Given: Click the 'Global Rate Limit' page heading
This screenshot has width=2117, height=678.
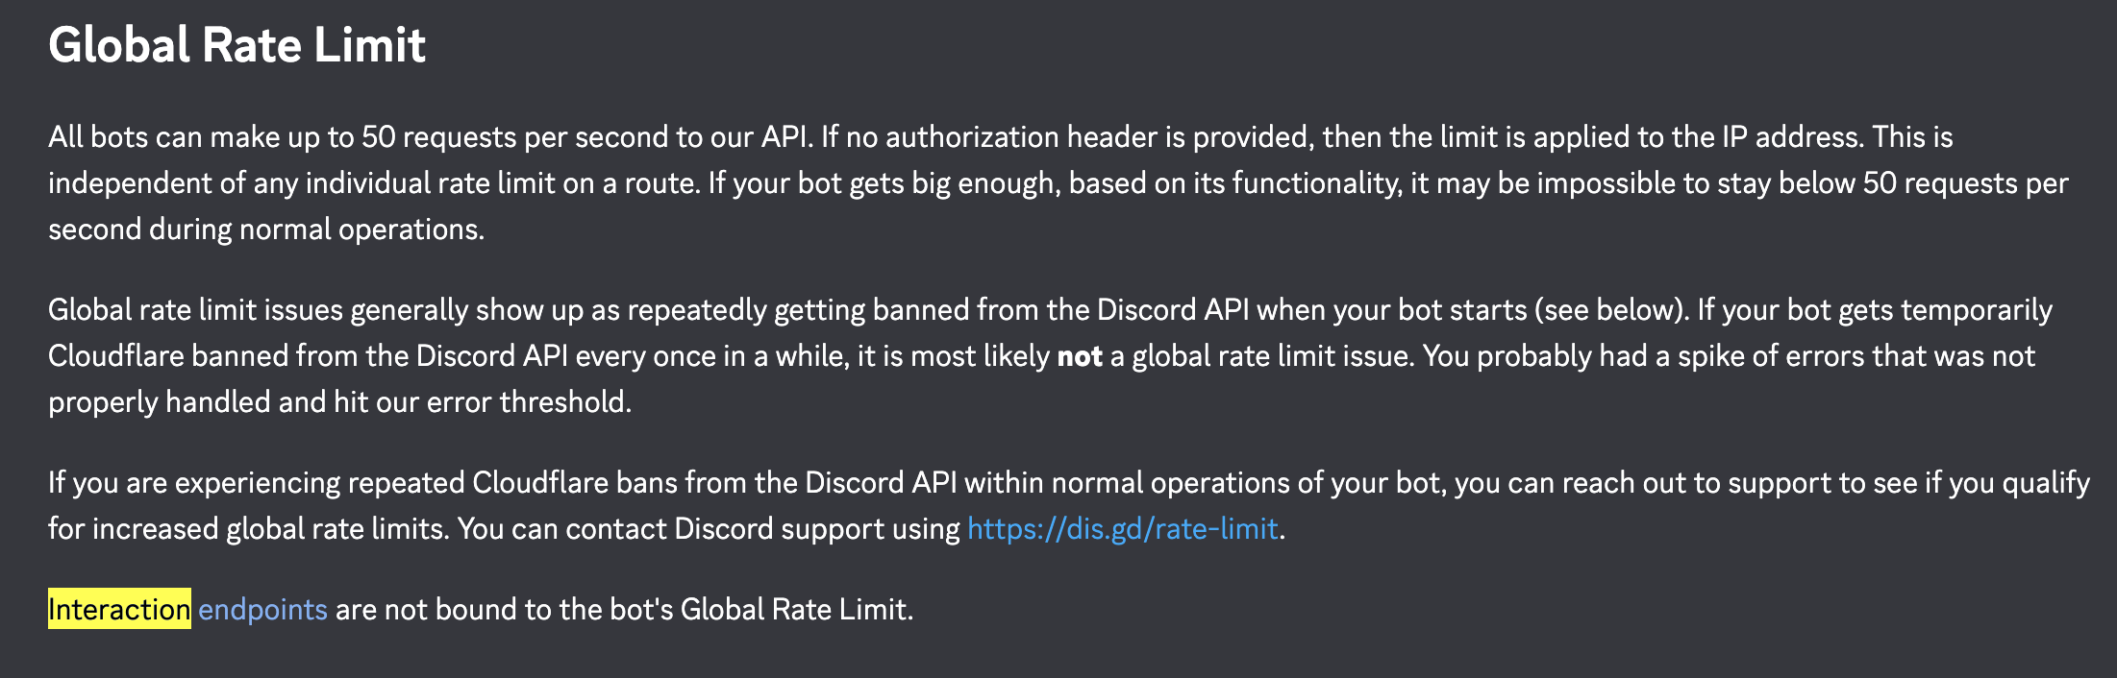Looking at the screenshot, I should click(x=237, y=45).
